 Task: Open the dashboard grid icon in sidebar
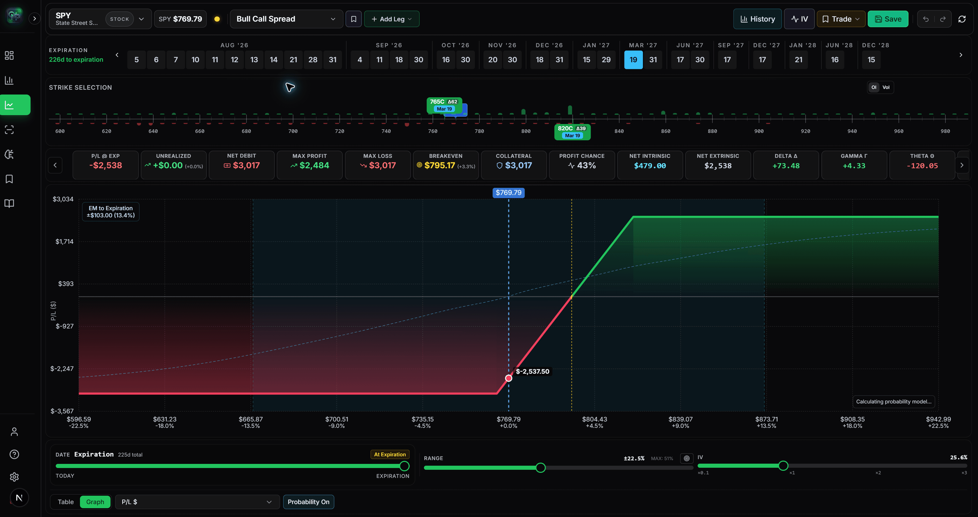click(9, 56)
